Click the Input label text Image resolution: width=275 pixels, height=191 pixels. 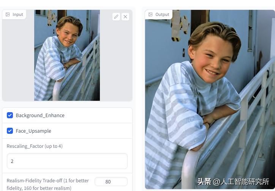click(x=18, y=14)
